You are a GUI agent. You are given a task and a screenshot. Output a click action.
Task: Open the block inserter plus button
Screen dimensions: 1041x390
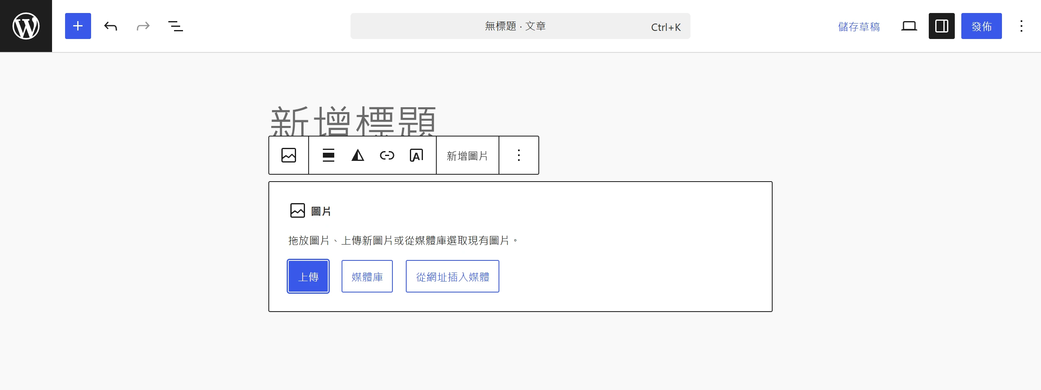click(78, 26)
